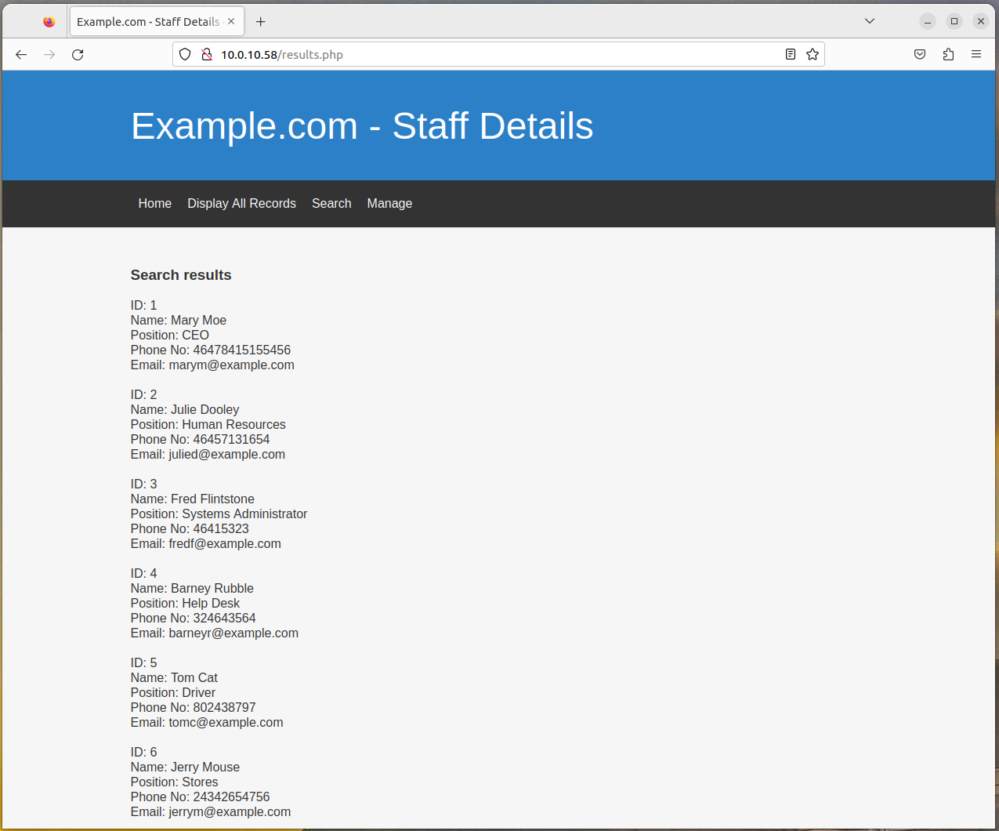Open the Extensions puzzle icon
Screen dimensions: 999x831
pos(948,54)
